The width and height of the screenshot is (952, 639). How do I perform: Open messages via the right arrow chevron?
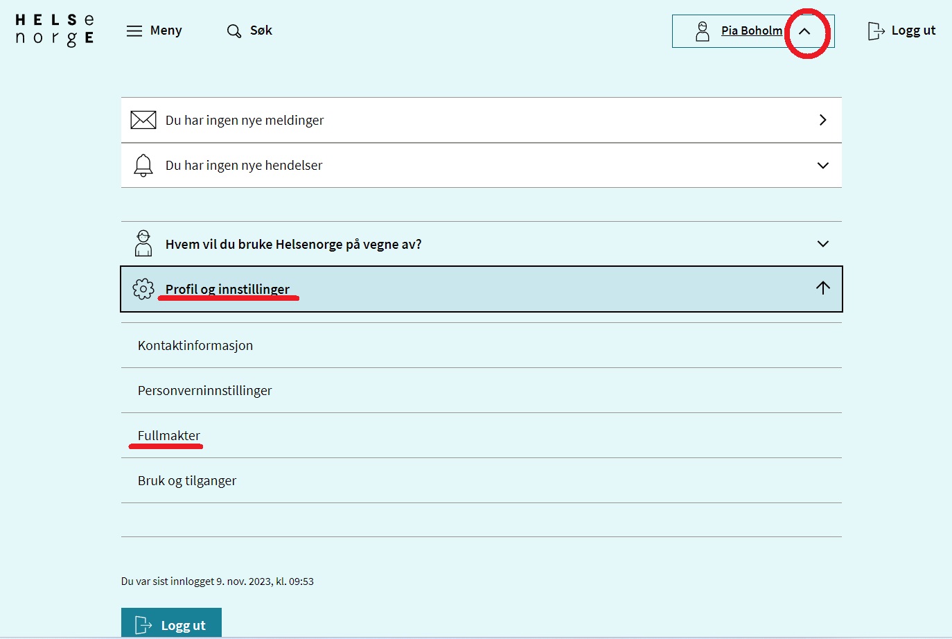pyautogui.click(x=822, y=120)
